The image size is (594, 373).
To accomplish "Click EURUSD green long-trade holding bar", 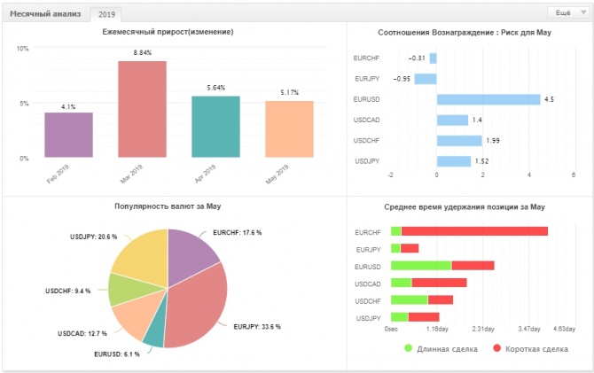I will click(421, 266).
